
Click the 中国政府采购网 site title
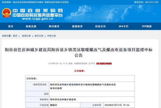(x=38, y=11)
